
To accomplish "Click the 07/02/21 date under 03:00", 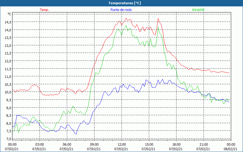I will tap(39, 149).
